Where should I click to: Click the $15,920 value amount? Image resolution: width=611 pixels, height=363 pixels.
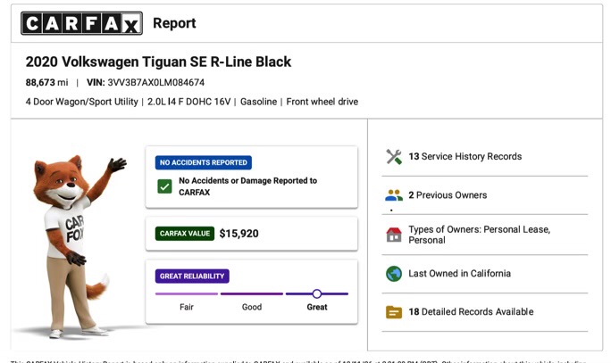(239, 234)
